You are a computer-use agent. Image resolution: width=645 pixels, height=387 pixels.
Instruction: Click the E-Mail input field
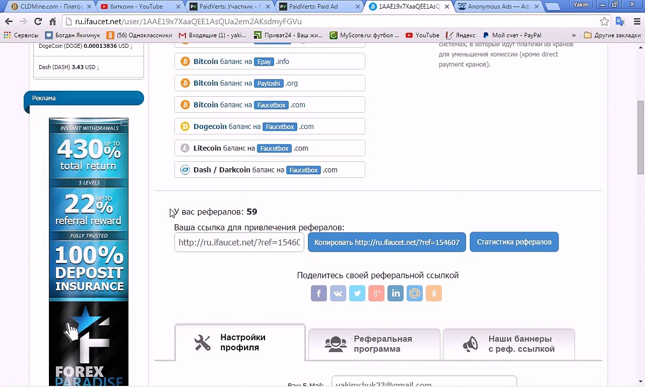click(424, 382)
